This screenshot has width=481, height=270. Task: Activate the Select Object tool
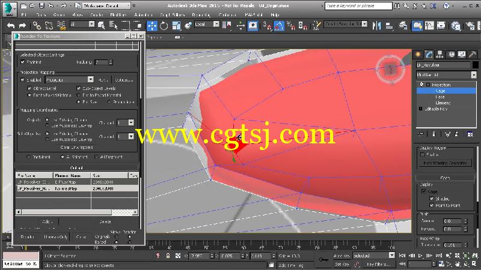coord(101,26)
